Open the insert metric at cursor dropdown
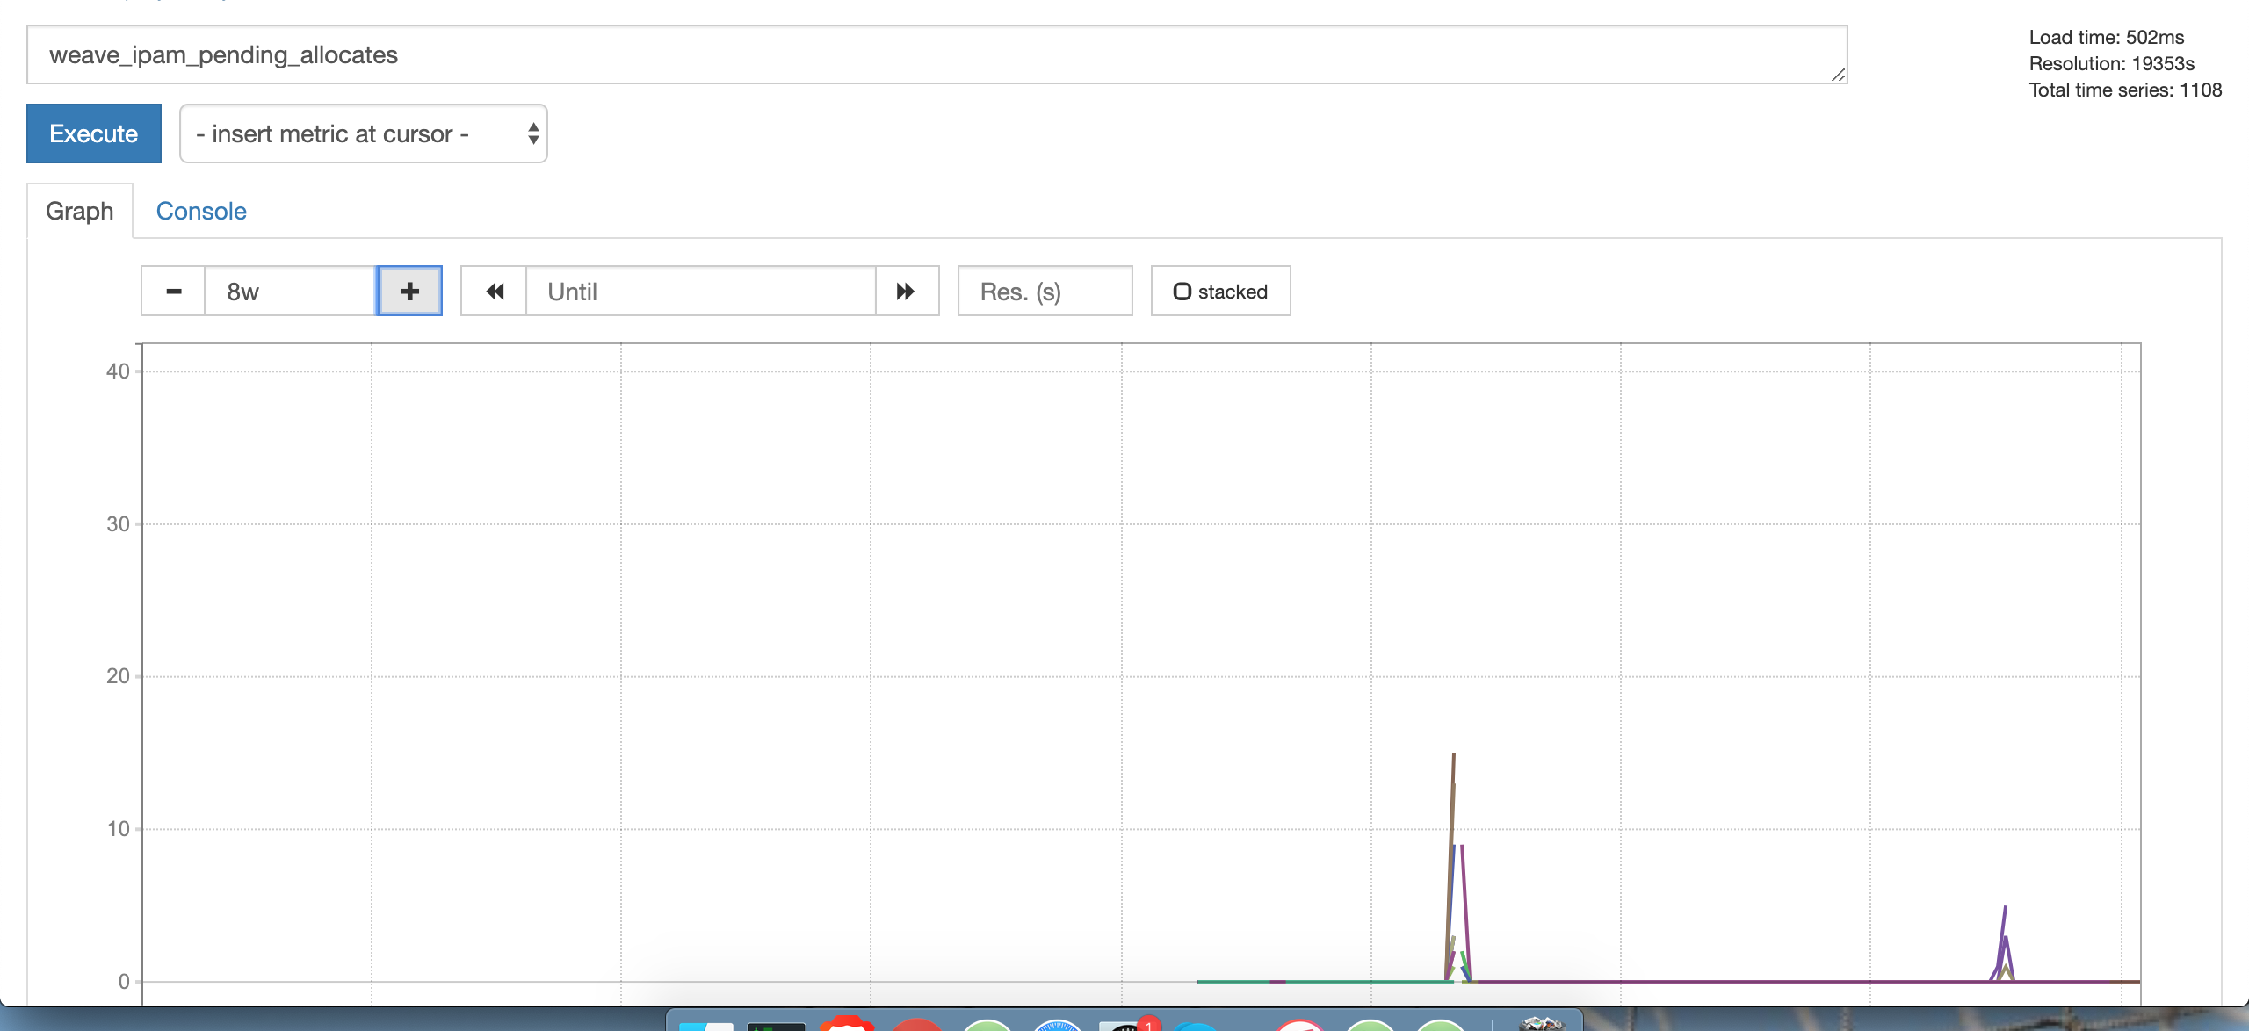Image resolution: width=2249 pixels, height=1031 pixels. [362, 133]
